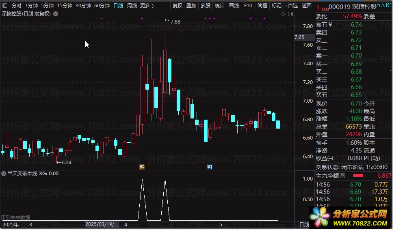Select the 5分钟 period
Image resolution: width=394 pixels, height=230 pixels.
(x=47, y=6)
